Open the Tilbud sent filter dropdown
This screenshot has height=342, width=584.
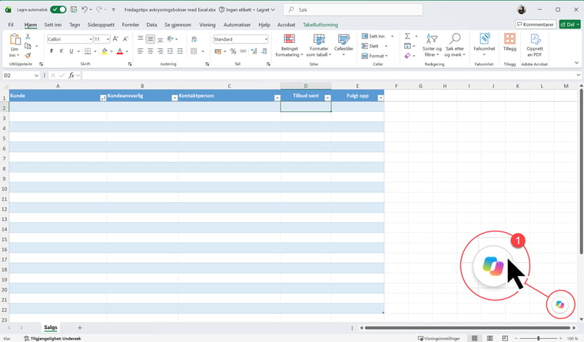(x=328, y=97)
